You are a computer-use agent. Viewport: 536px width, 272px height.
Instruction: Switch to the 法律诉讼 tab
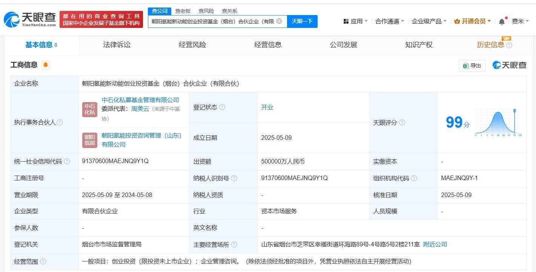pos(117,45)
